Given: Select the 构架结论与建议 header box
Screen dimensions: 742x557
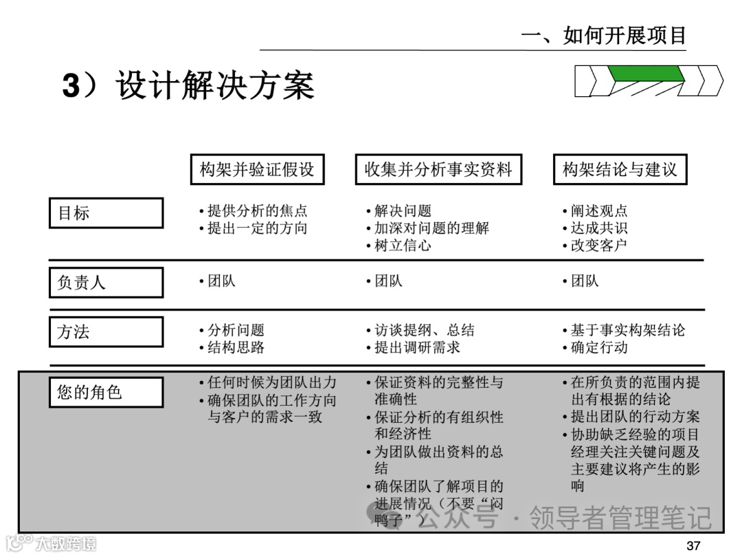Looking at the screenshot, I should 620,169.
